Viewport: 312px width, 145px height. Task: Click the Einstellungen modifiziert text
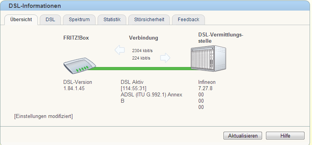pos(43,116)
